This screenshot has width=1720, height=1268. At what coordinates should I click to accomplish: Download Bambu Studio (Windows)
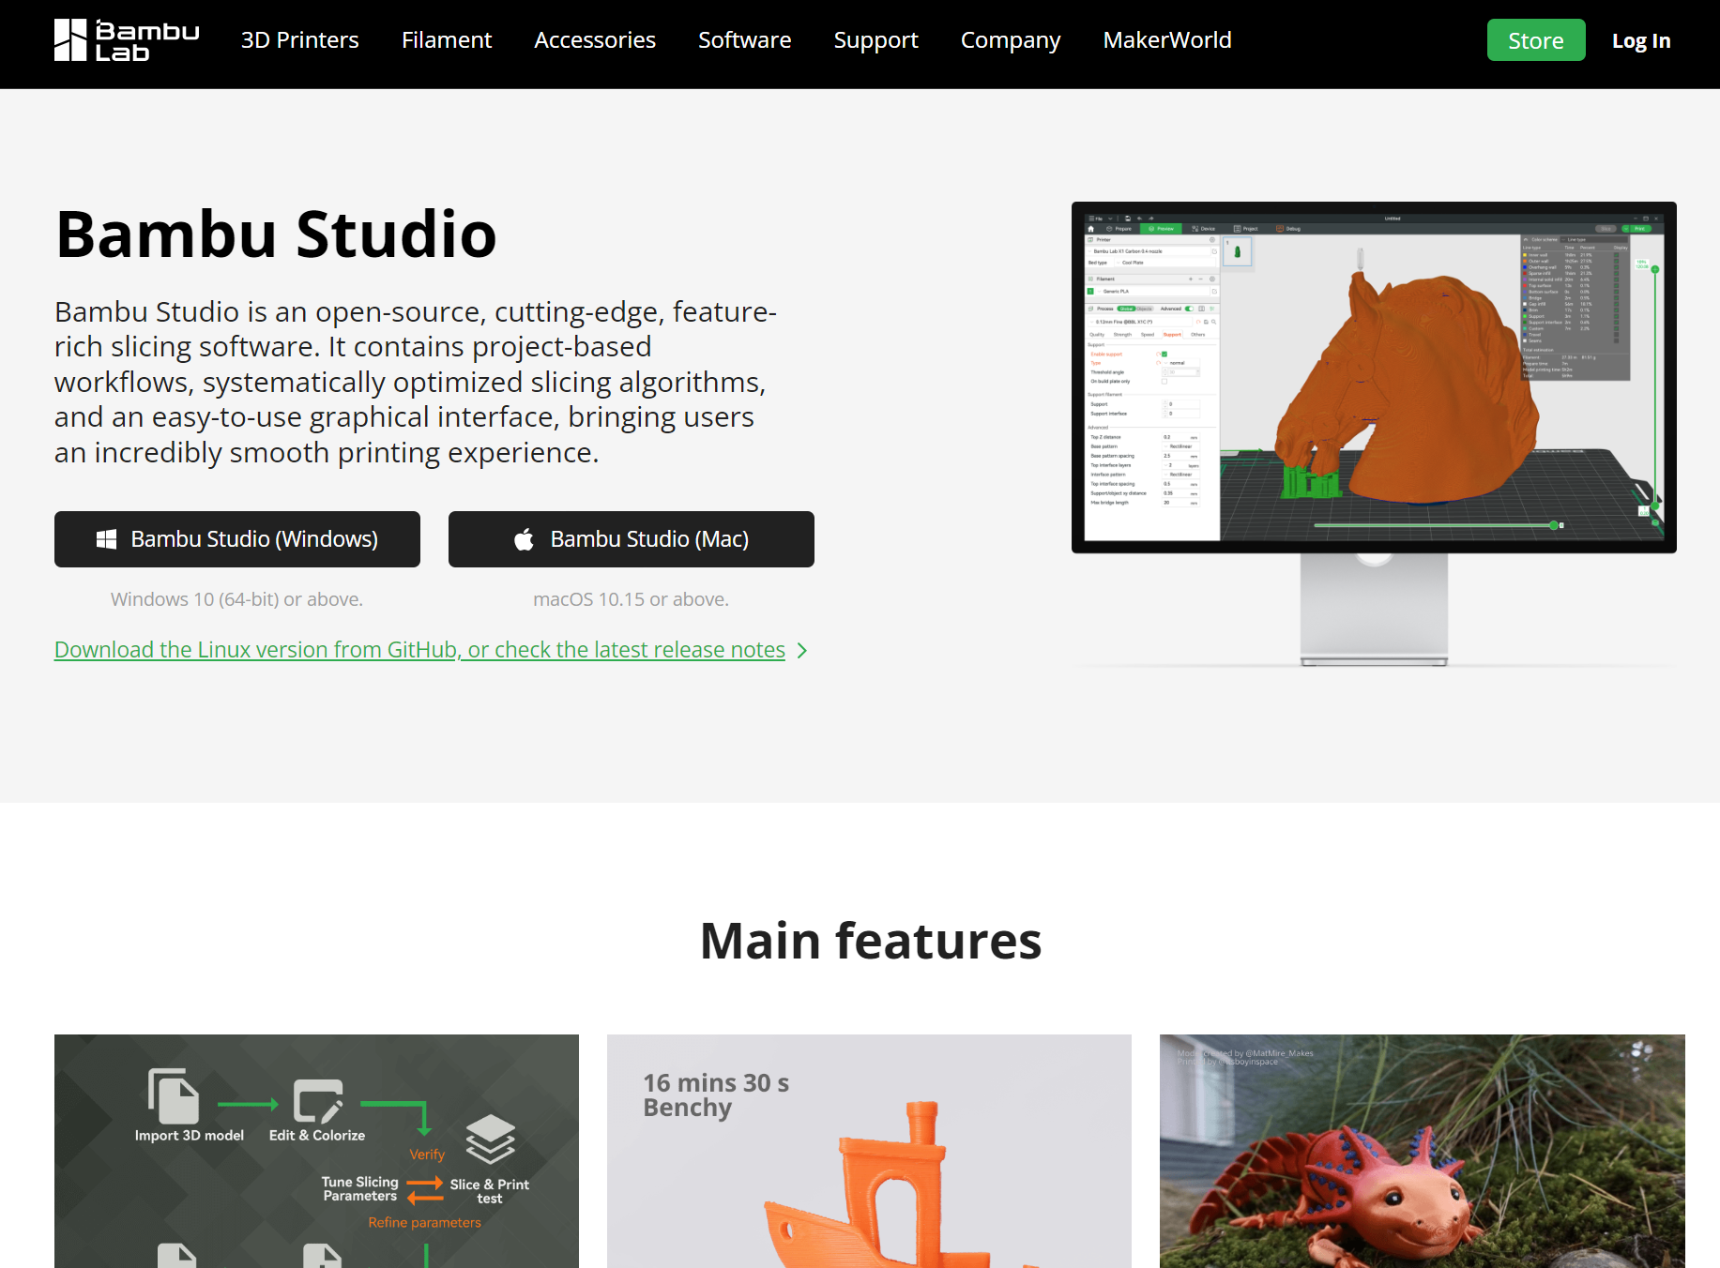click(x=237, y=539)
